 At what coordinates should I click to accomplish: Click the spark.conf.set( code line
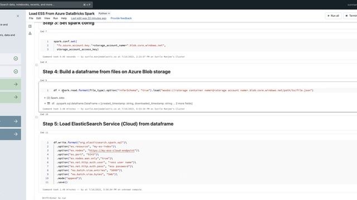65,42
